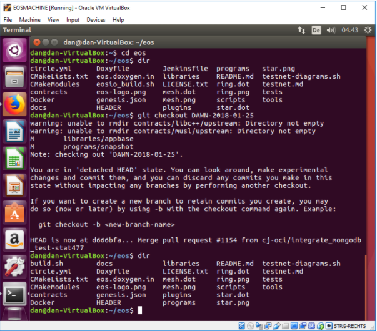
Task: Open the Help menu
Action: (x=118, y=20)
